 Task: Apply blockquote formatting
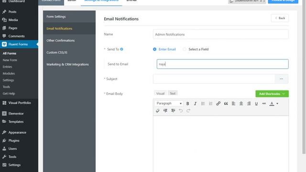point(226,104)
